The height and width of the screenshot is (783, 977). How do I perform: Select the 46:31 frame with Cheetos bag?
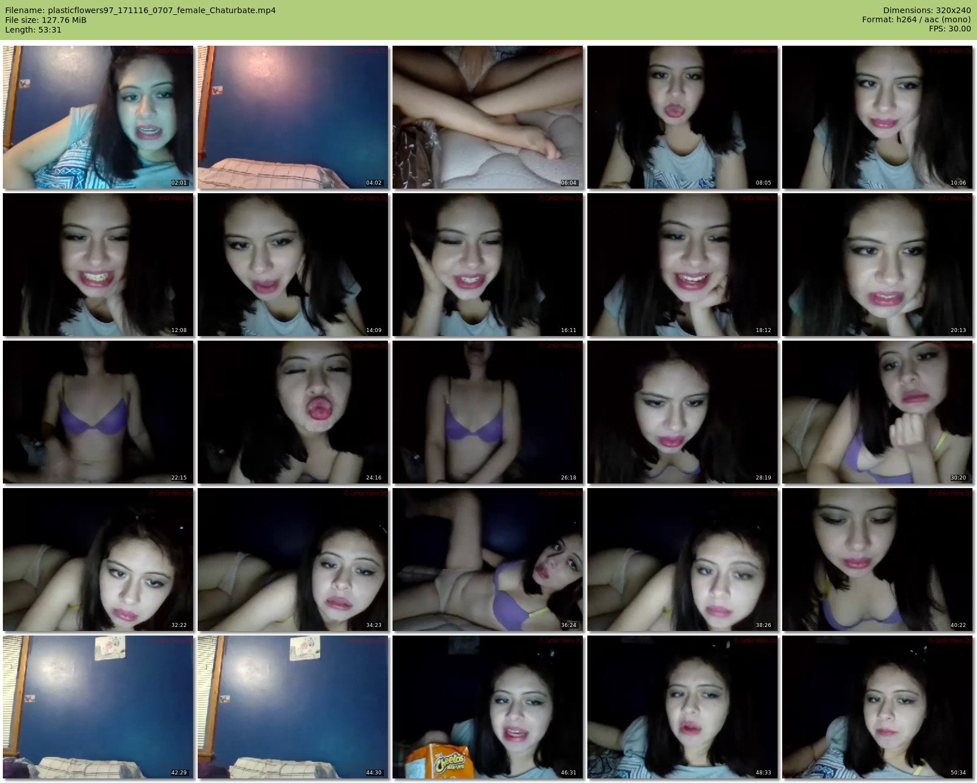tap(487, 707)
